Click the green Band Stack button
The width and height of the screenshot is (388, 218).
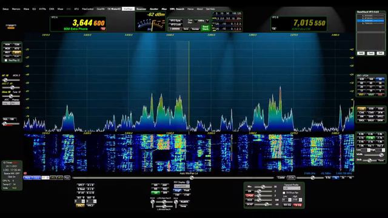tap(206, 28)
